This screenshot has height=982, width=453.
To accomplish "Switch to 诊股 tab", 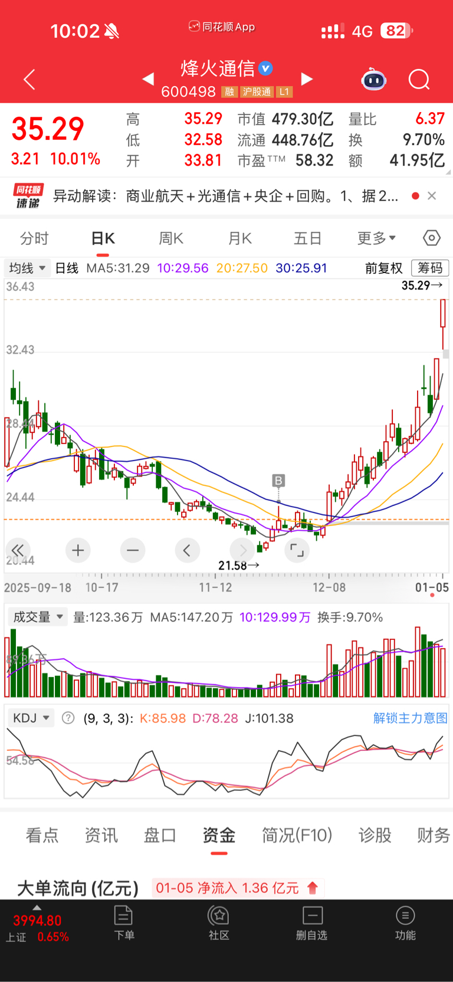I will (x=375, y=835).
